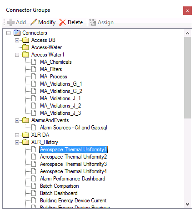Select the MA_Violations_J_2 text
This screenshot has width=195, height=211.
tap(60, 106)
